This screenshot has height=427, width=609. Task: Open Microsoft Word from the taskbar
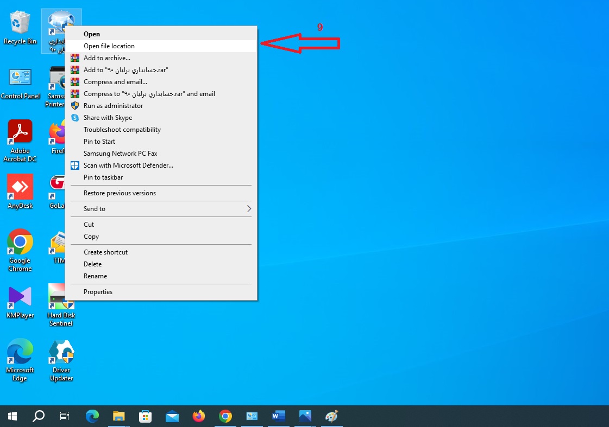[279, 416]
